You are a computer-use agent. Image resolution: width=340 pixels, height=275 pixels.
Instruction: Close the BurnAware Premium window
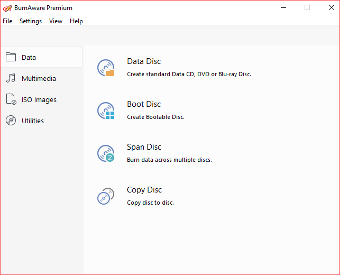(332, 7)
